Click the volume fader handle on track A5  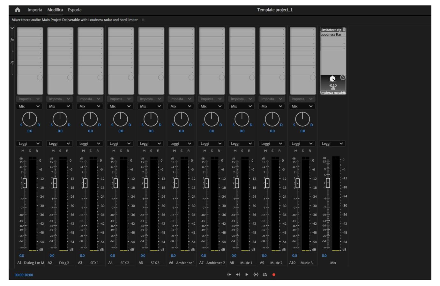click(x=146, y=183)
